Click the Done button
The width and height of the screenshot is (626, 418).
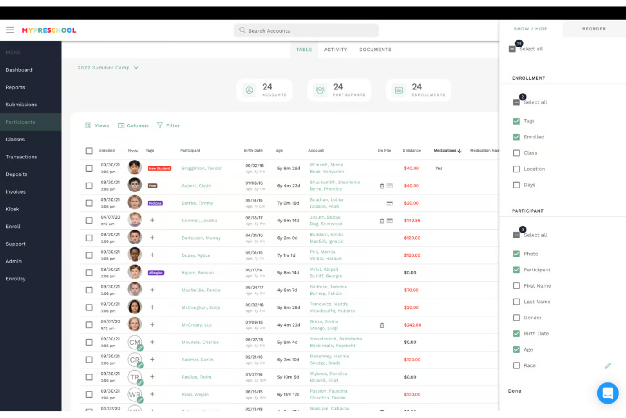(x=514, y=391)
